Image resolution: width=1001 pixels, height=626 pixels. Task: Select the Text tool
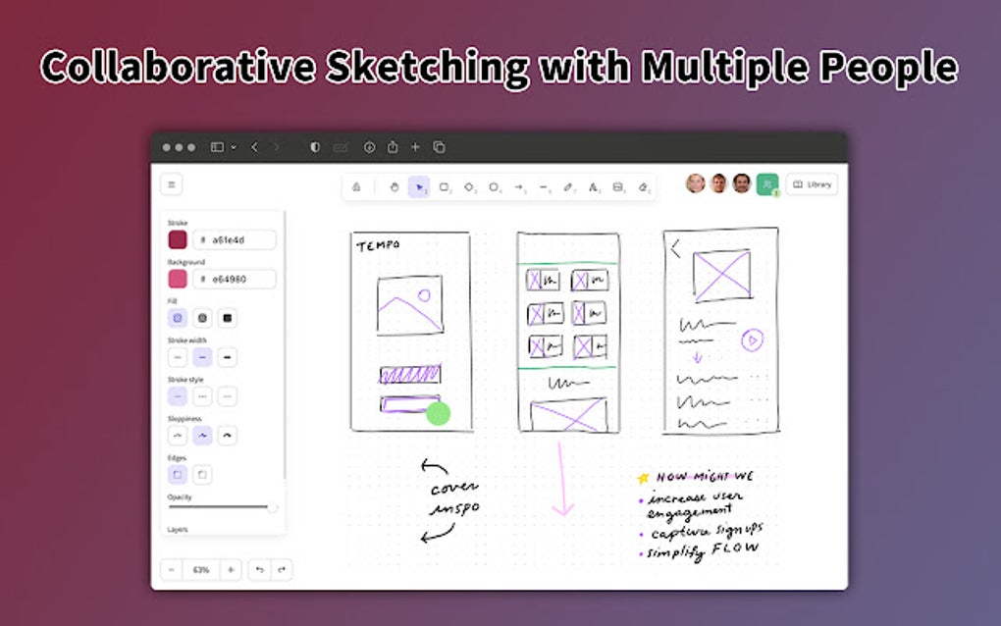pyautogui.click(x=592, y=186)
